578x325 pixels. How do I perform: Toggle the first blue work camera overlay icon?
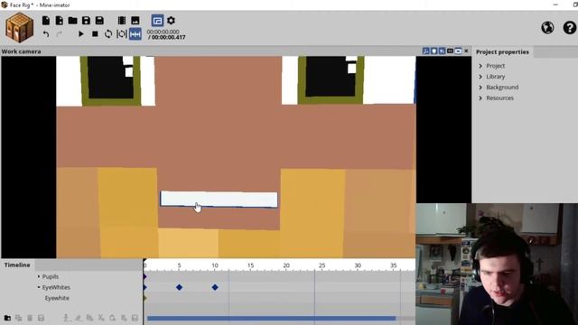coord(425,51)
